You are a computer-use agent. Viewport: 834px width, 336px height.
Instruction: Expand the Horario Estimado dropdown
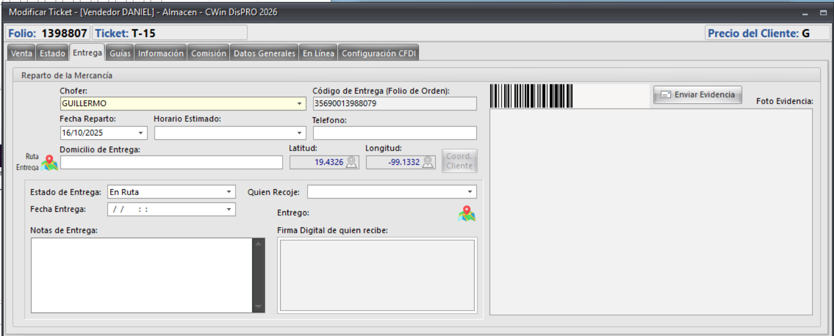[299, 133]
